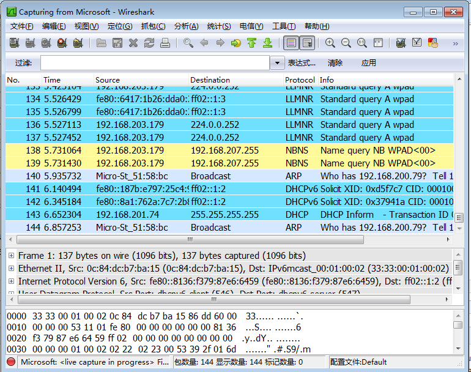Sort by the Destination column header

click(236, 80)
